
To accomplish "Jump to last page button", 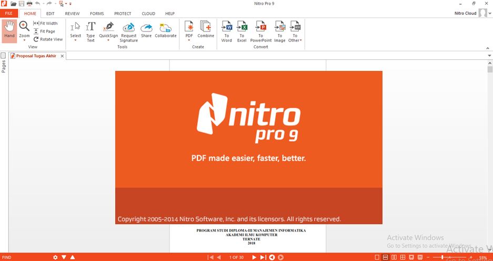I will coord(263,257).
